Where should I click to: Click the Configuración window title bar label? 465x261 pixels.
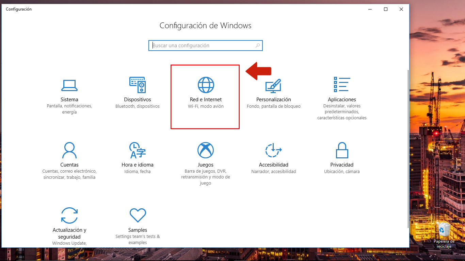pyautogui.click(x=19, y=9)
